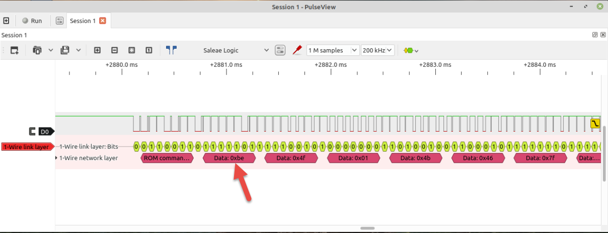Expand the Save options dropdown arrow
This screenshot has height=233, width=608.
tap(78, 50)
